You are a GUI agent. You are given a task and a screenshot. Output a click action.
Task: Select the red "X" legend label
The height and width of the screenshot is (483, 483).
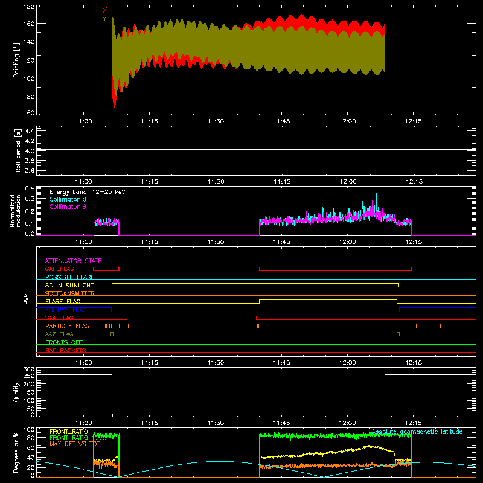[104, 11]
